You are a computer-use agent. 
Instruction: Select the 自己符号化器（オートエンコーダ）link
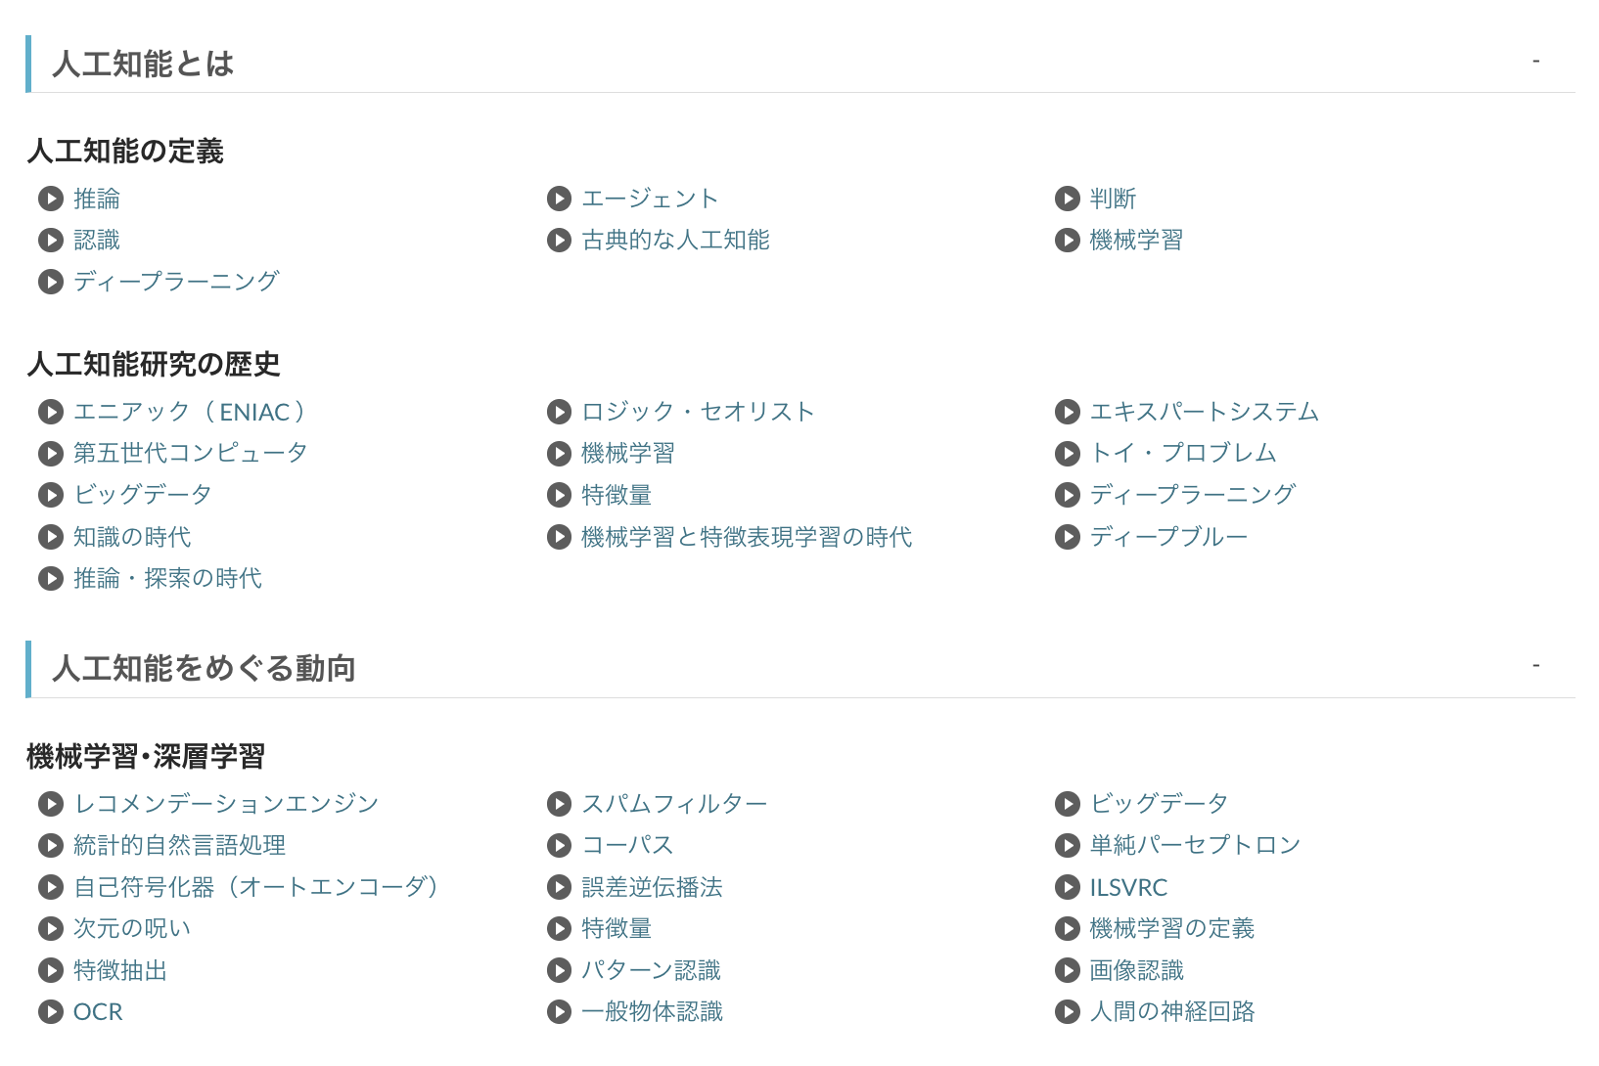coord(256,887)
